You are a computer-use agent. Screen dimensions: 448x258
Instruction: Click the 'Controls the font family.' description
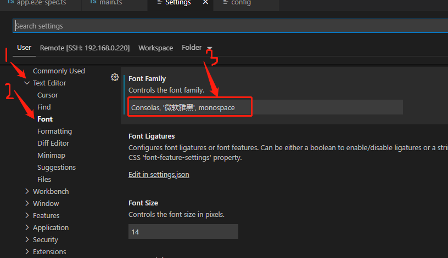pyautogui.click(x=166, y=90)
